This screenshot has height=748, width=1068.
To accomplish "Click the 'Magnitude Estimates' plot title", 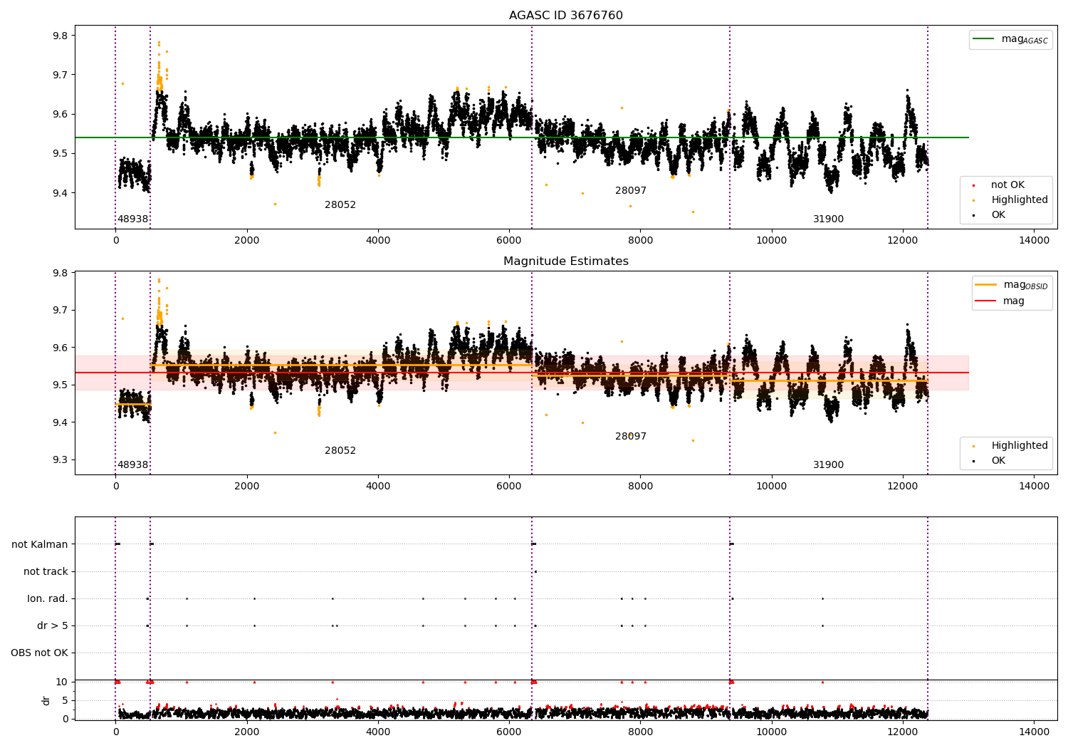I will point(565,261).
